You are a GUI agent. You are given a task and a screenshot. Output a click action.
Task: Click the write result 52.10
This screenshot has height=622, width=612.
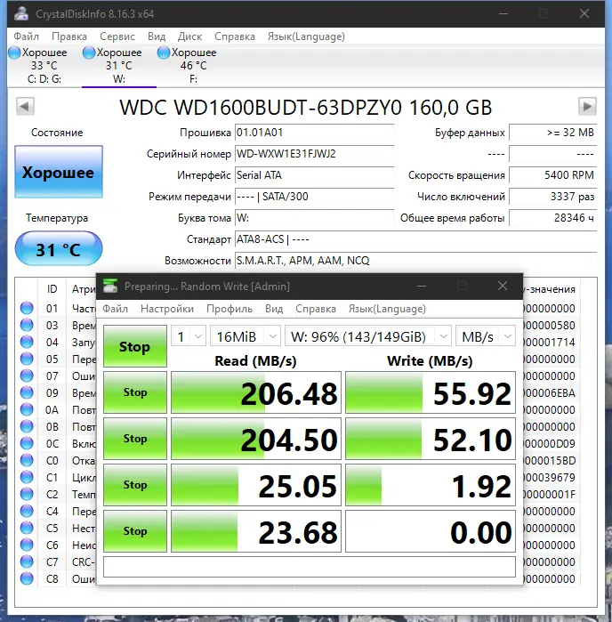pos(431,439)
